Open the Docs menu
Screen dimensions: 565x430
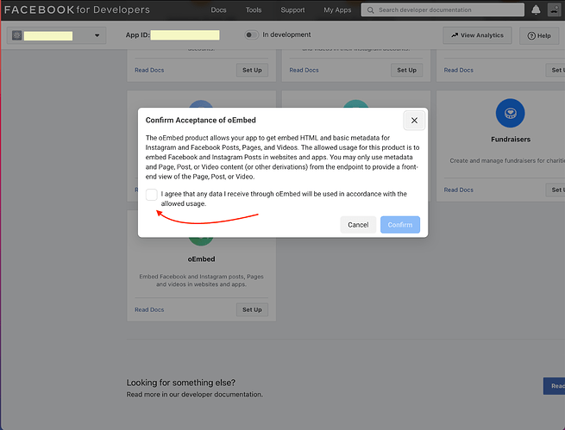pyautogui.click(x=218, y=10)
